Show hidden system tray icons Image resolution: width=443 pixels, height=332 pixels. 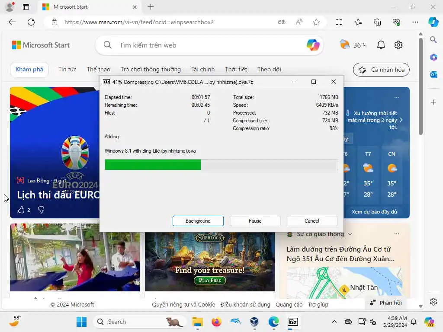pos(334,322)
